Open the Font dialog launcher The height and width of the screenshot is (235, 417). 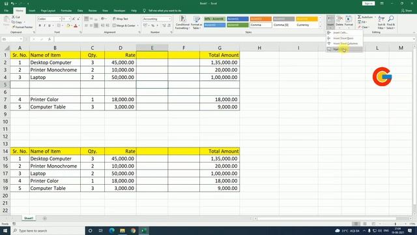pyautogui.click(x=81, y=32)
